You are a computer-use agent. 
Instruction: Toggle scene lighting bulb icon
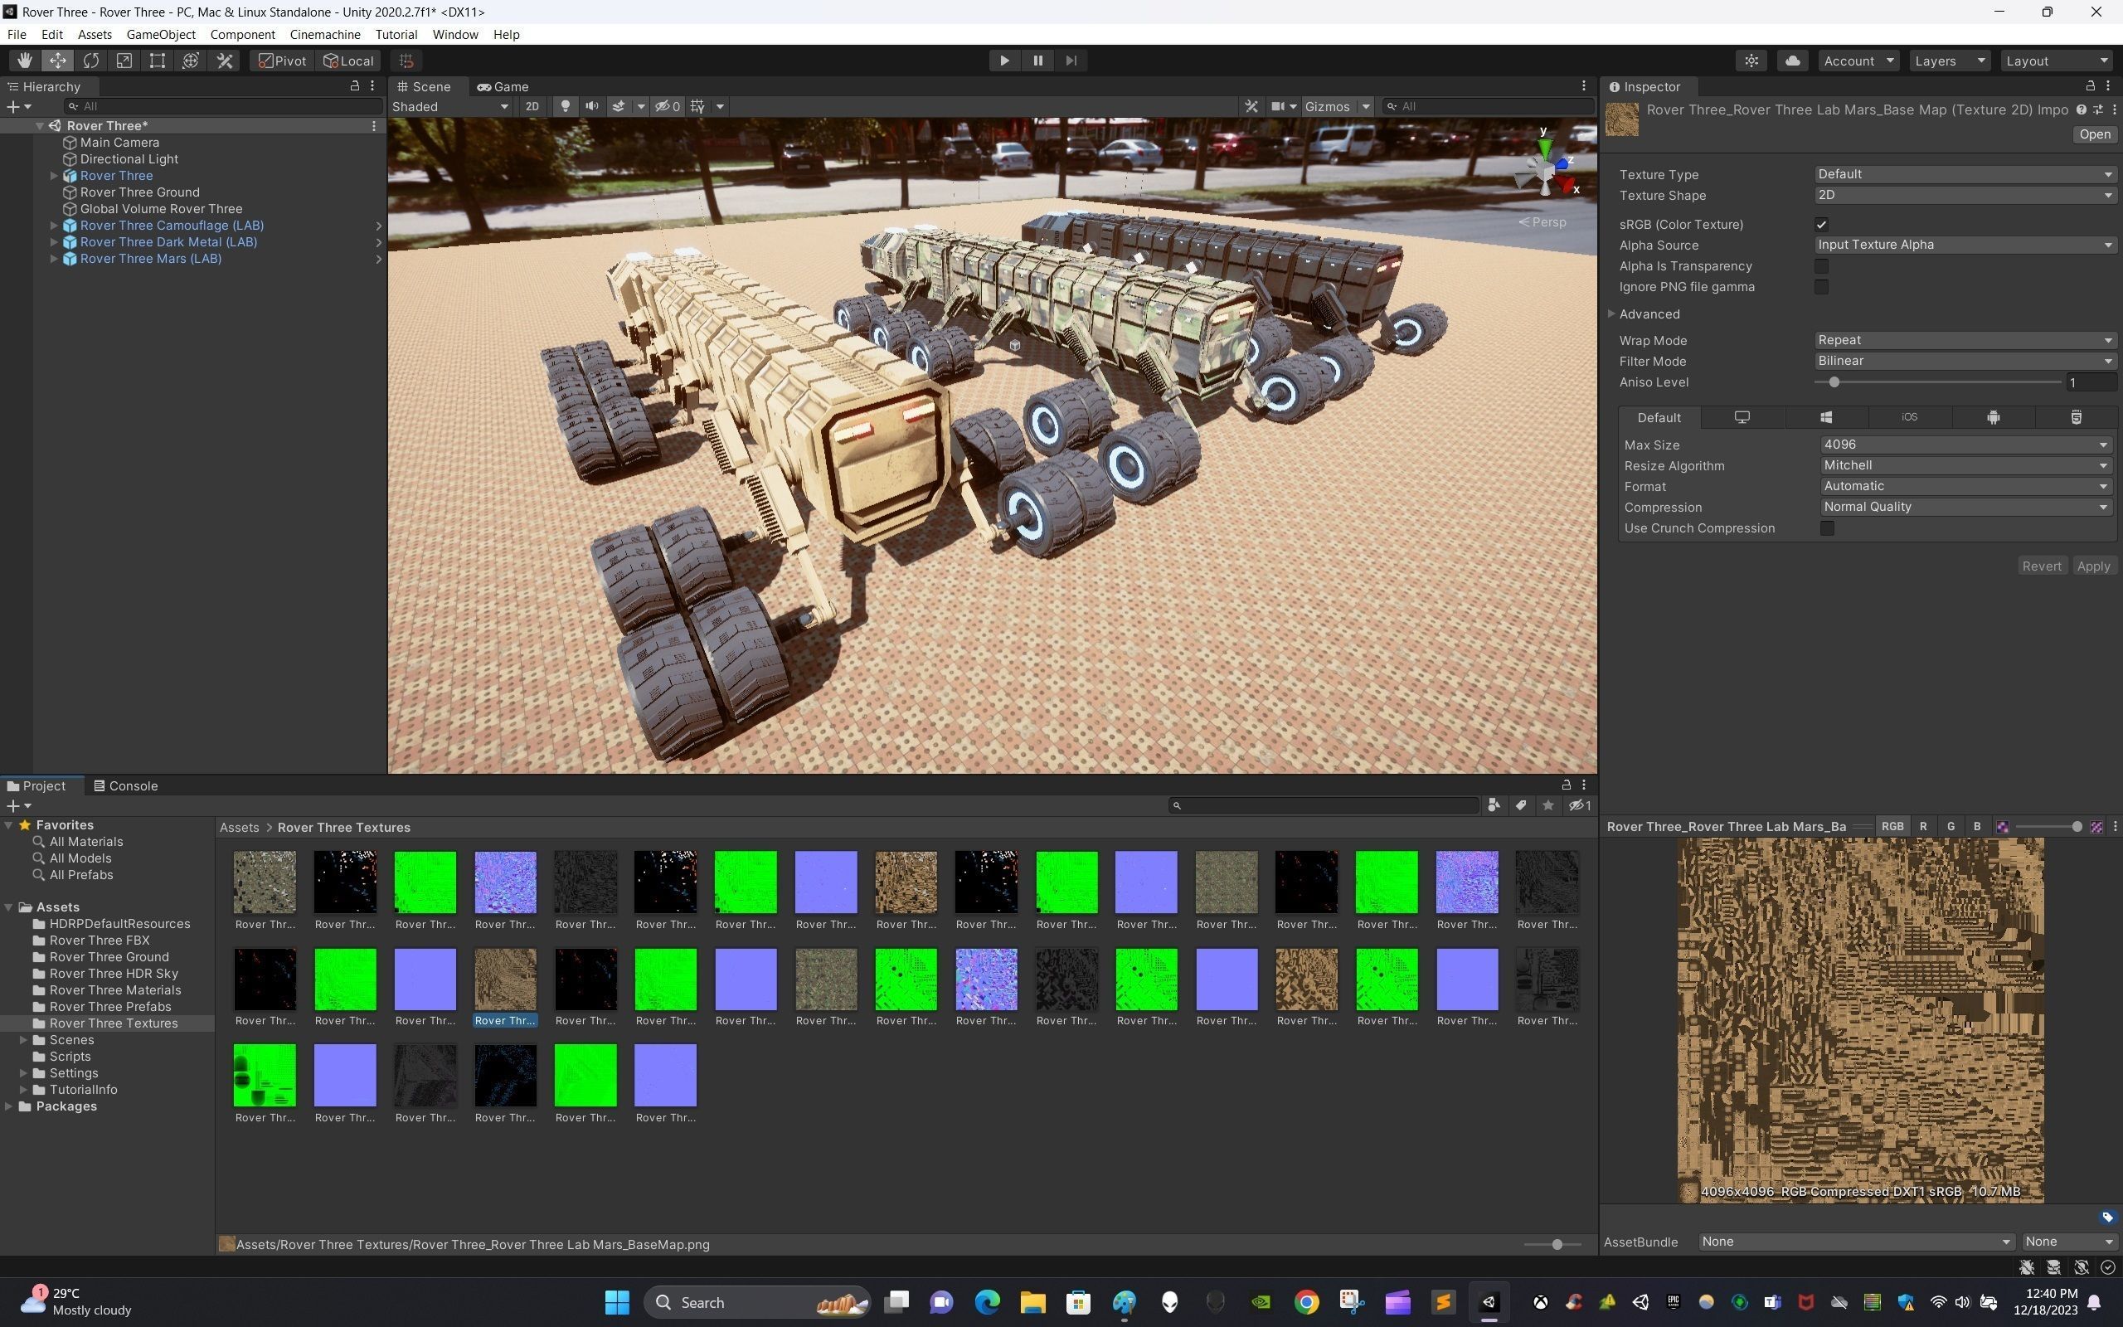coord(565,106)
